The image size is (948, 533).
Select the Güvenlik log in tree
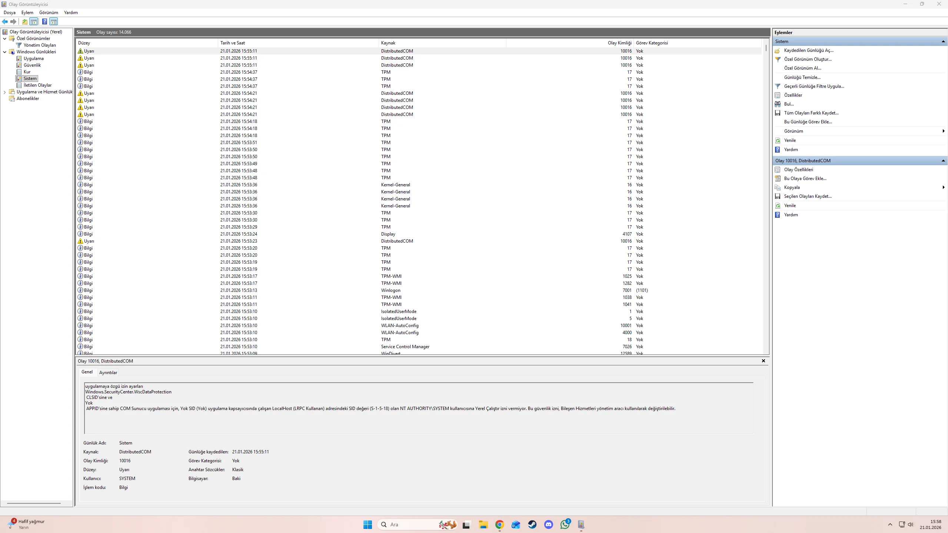(x=32, y=65)
